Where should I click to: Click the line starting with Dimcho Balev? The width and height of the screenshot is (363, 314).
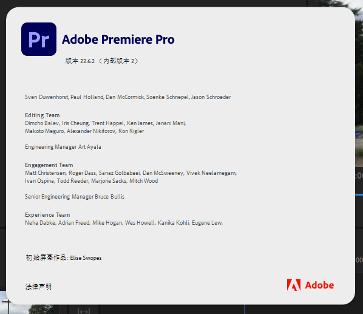106,123
